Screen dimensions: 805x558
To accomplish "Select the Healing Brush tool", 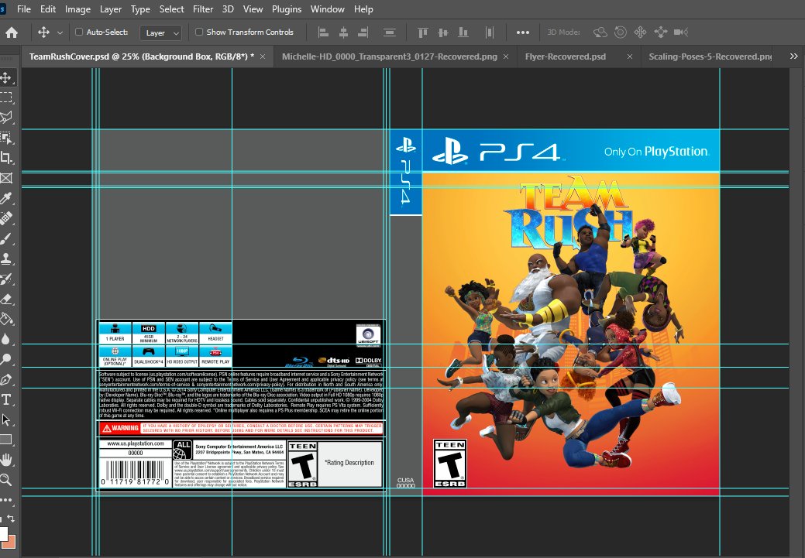I will [x=6, y=218].
